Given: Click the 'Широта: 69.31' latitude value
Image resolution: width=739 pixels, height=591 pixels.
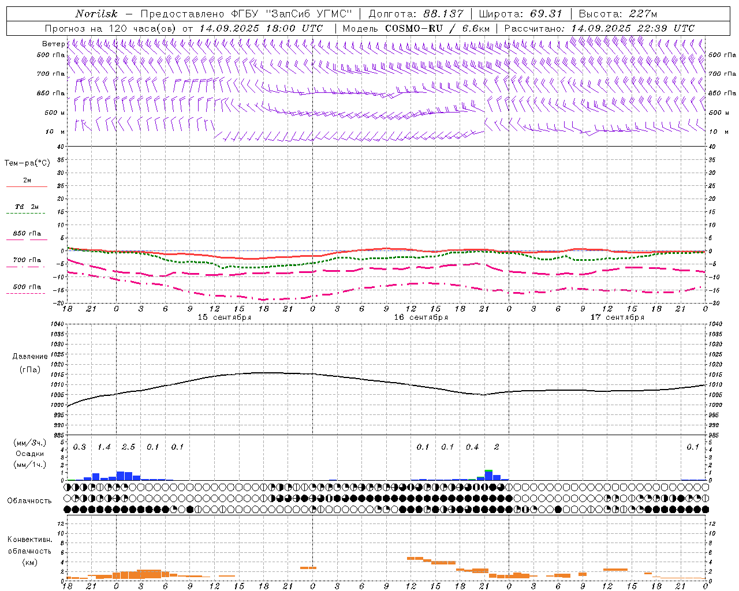Looking at the screenshot, I should 520,14.
